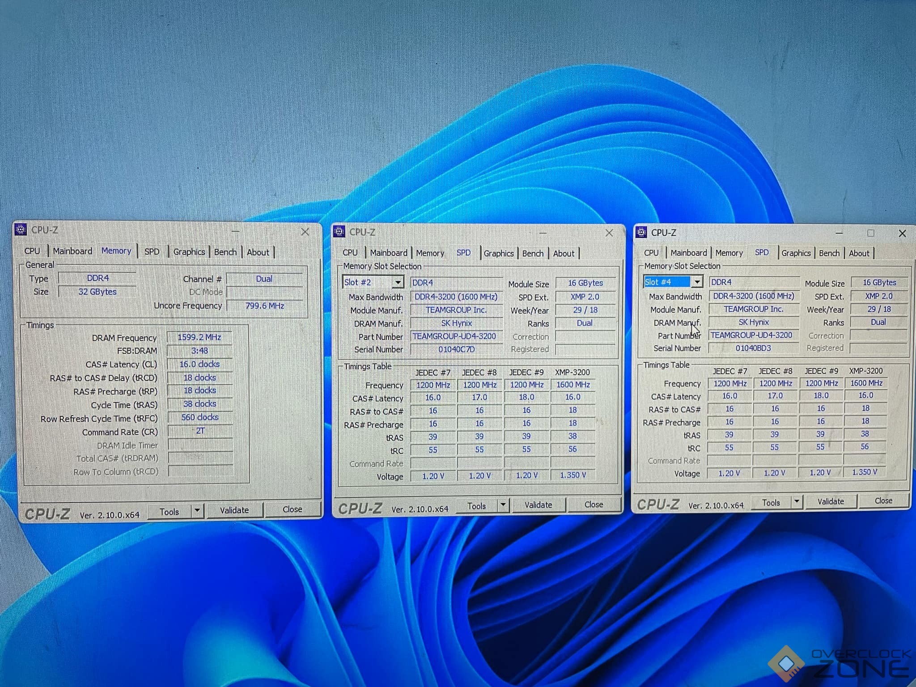Click the FSB:DRAM value 3:48

[x=199, y=351]
